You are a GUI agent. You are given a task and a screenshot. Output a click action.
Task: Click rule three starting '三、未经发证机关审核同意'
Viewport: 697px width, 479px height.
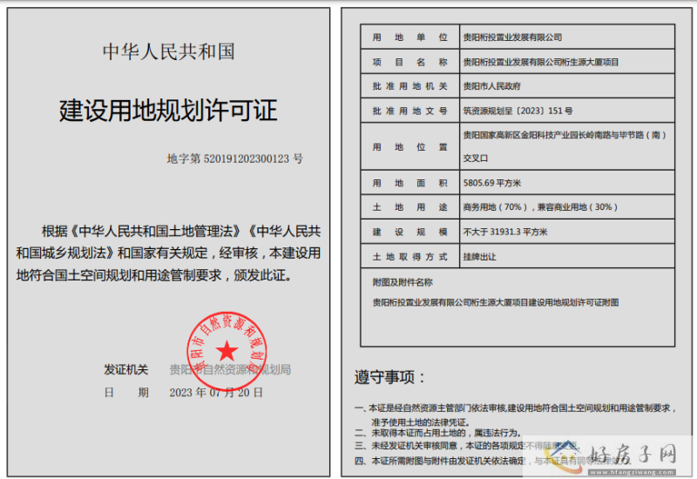coord(466,446)
